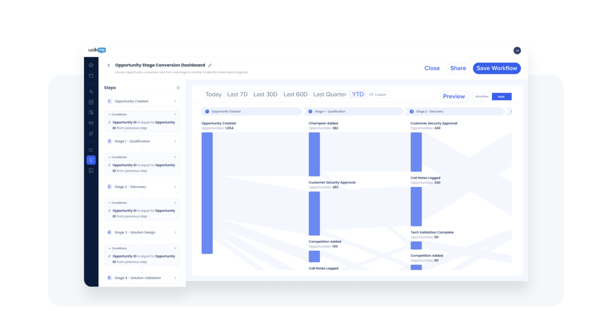
Task: Click the highlighted lightbulb icon in sidebar
Action: [x=91, y=160]
